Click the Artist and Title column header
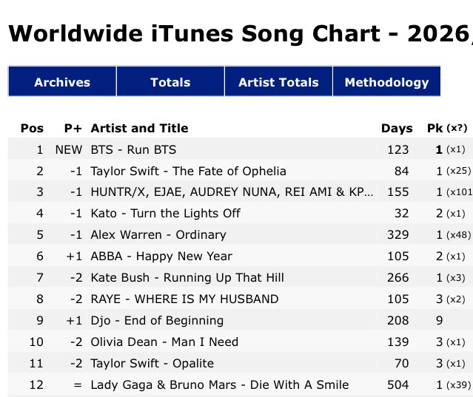473x397 pixels. (139, 128)
